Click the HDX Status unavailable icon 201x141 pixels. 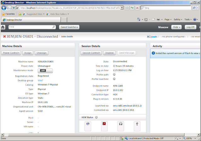[96, 117]
